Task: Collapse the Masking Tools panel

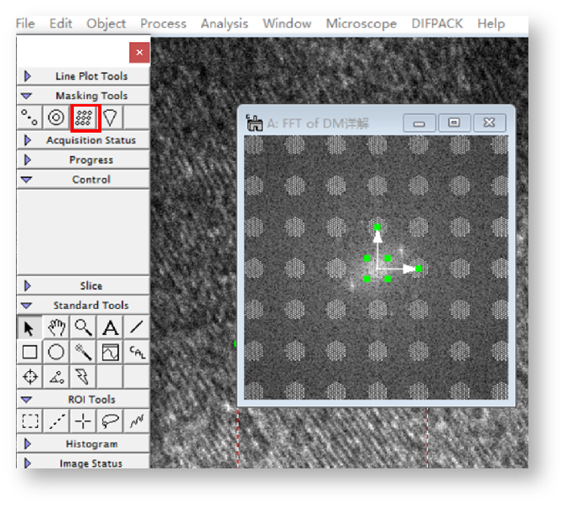Action: click(x=27, y=96)
